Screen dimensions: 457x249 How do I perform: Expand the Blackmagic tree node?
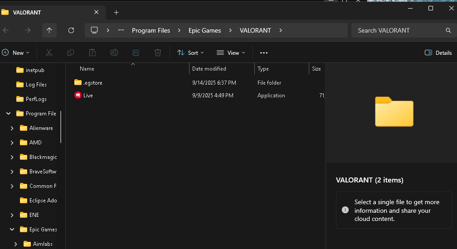tap(12, 157)
